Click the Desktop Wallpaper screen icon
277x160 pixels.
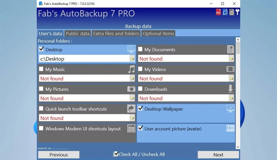point(230,108)
